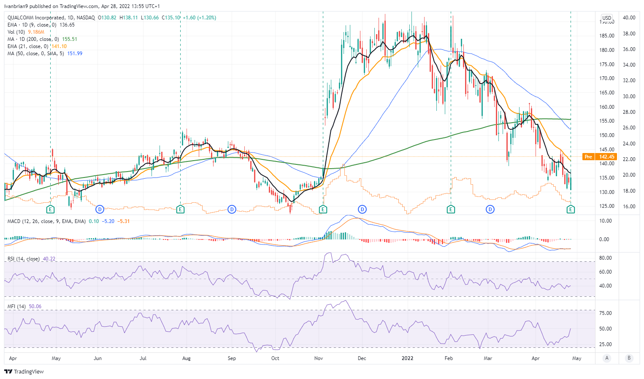Click the Oct label on time axis
This screenshot has height=379, width=644.
click(x=275, y=358)
